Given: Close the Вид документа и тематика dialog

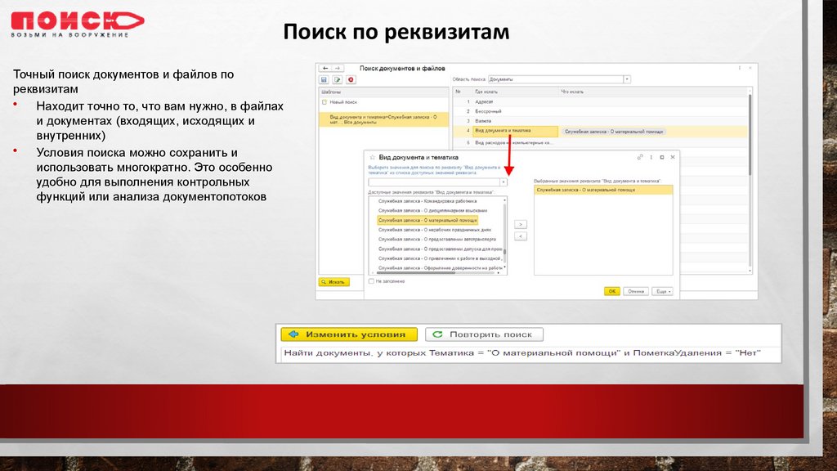Looking at the screenshot, I should tap(673, 157).
